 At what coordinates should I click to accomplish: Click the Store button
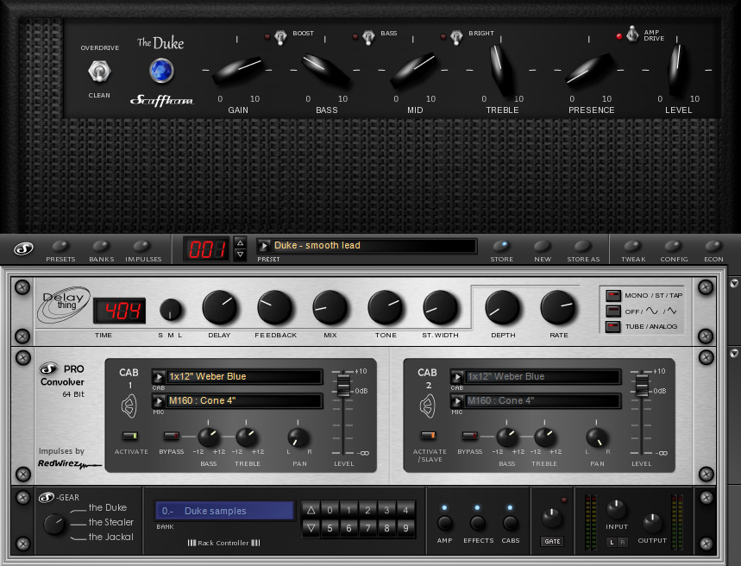pyautogui.click(x=501, y=246)
